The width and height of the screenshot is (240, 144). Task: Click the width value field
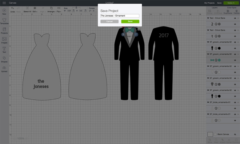(x=69, y=11)
